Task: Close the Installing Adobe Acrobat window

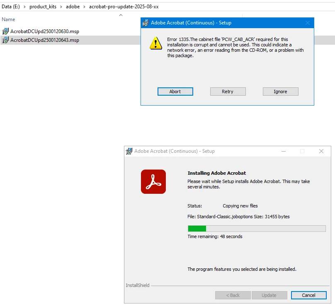Action: click(321, 151)
